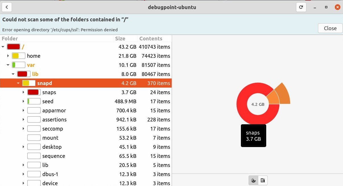
Task: Collapse the var folder tree
Action: (8, 65)
